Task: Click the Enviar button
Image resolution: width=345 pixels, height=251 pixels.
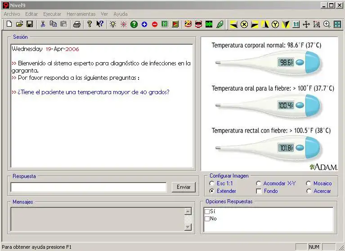Action: tap(184, 187)
